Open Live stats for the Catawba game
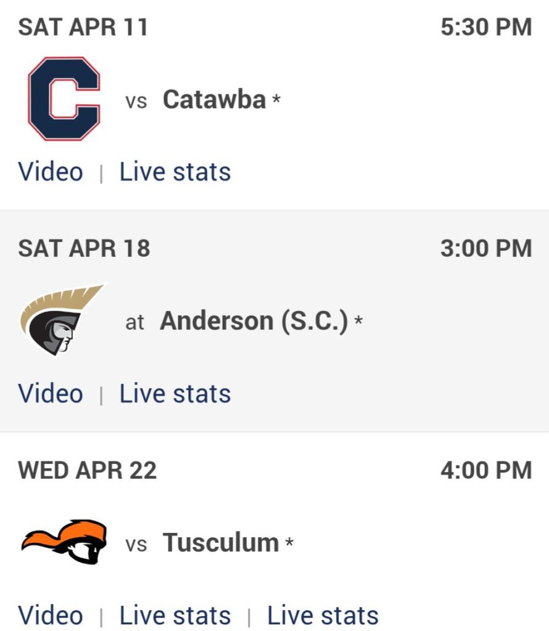The height and width of the screenshot is (631, 549). point(175,171)
